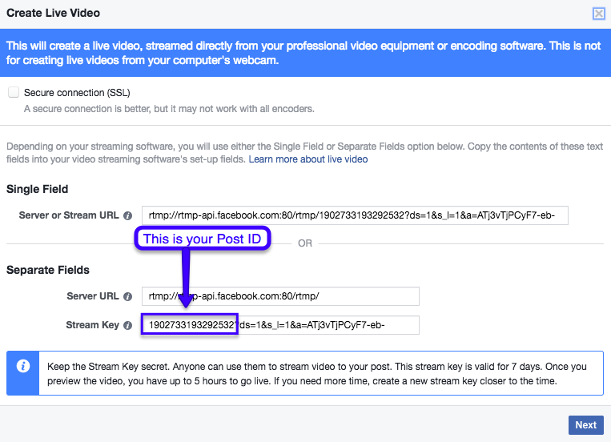The height and width of the screenshot is (442, 611).
Task: Click the Server URL label text
Action: pos(93,296)
